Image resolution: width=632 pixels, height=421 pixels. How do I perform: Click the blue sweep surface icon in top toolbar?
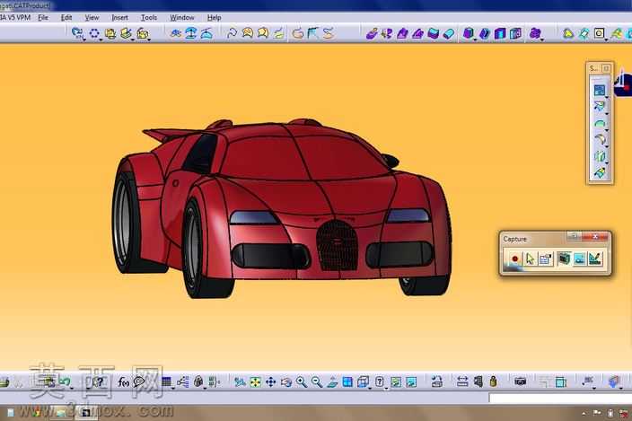tap(434, 33)
